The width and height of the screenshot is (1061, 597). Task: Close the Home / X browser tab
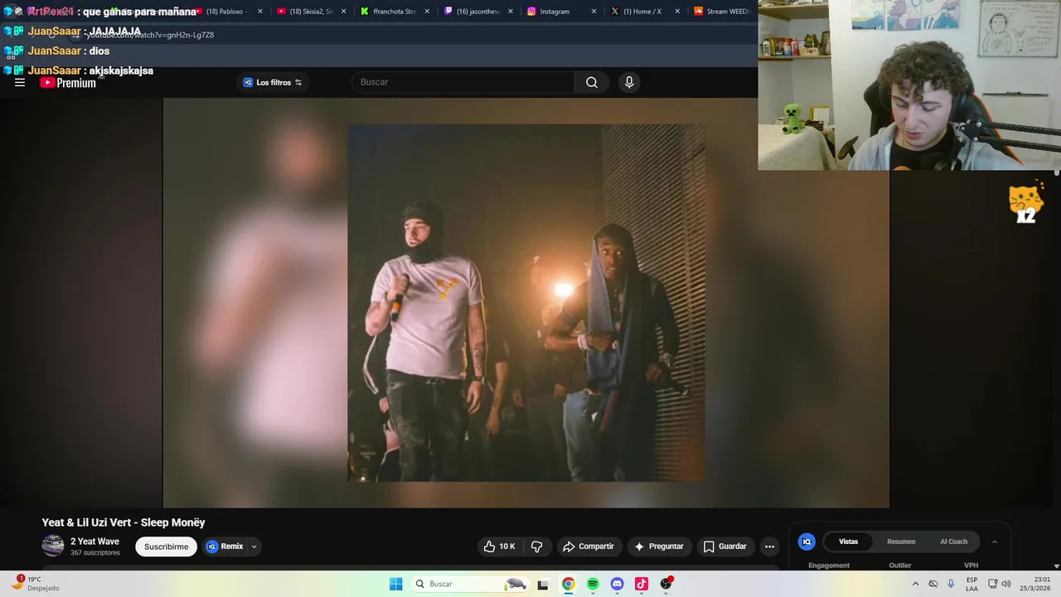(x=677, y=12)
